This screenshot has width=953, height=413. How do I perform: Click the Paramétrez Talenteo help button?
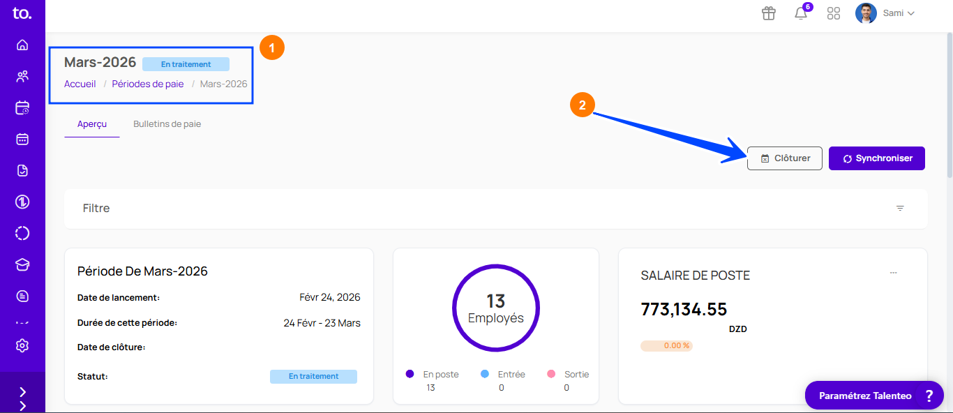pyautogui.click(x=874, y=396)
